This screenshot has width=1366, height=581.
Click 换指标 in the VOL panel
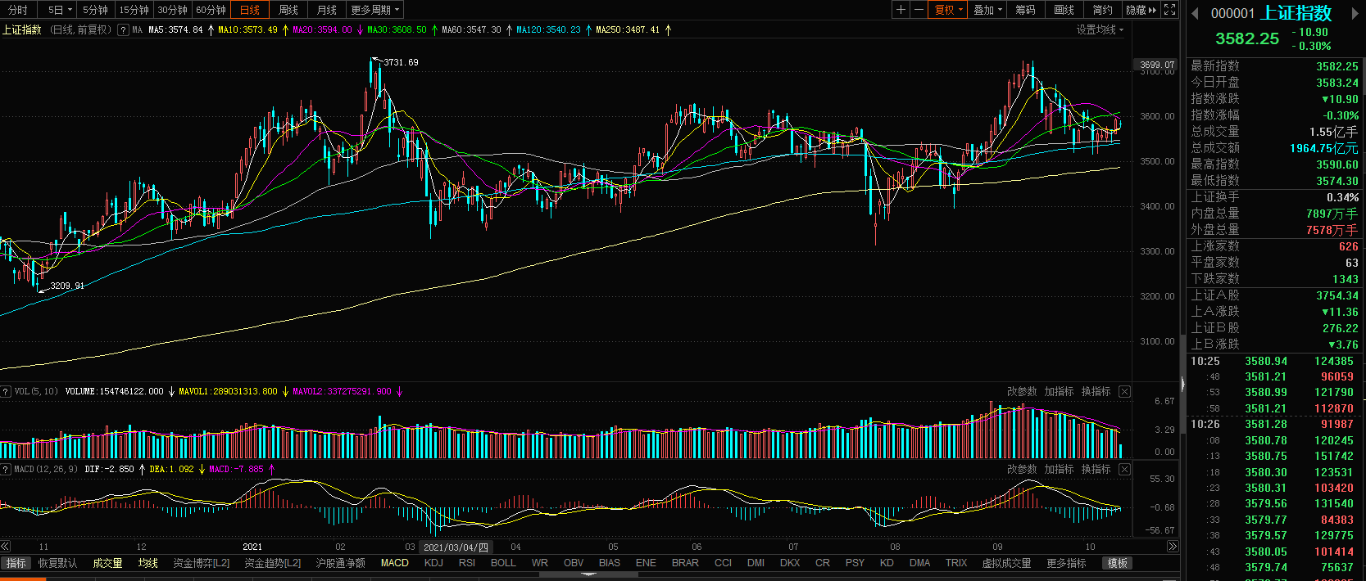click(x=1096, y=392)
